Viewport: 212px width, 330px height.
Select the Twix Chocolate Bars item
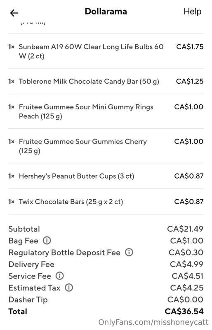pos(106,202)
